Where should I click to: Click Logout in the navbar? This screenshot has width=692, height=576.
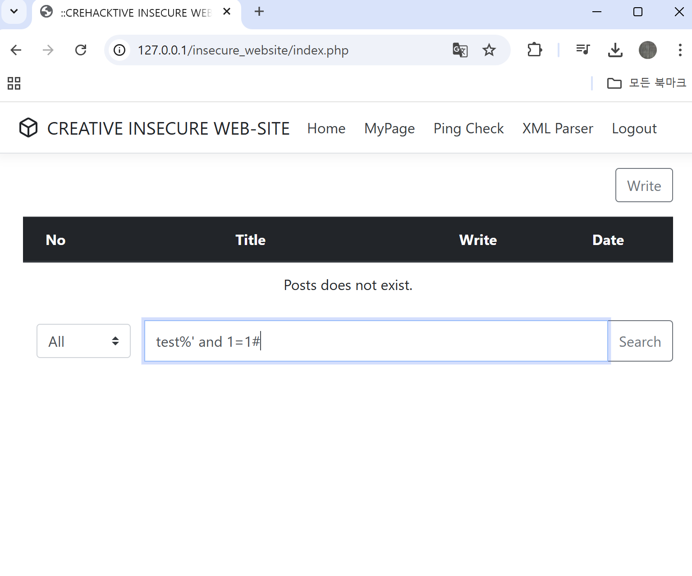(x=634, y=128)
